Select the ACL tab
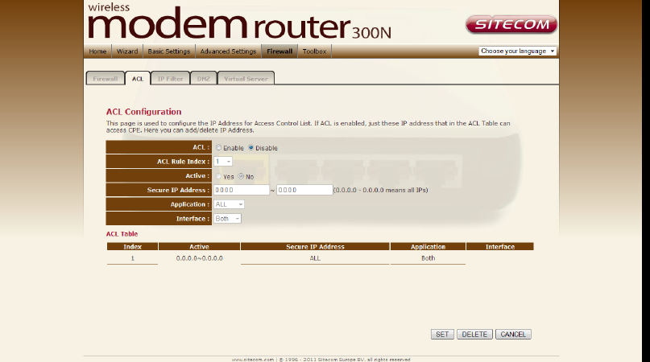 pyautogui.click(x=138, y=78)
